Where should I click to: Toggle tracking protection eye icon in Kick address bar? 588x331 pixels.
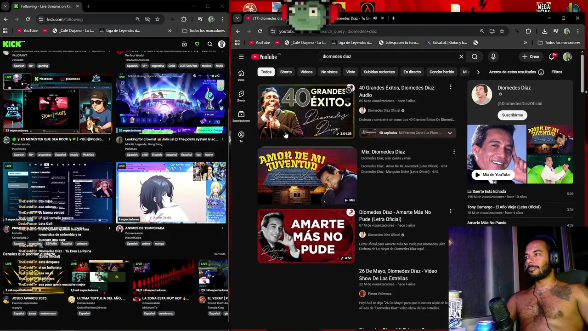pyautogui.click(x=147, y=19)
